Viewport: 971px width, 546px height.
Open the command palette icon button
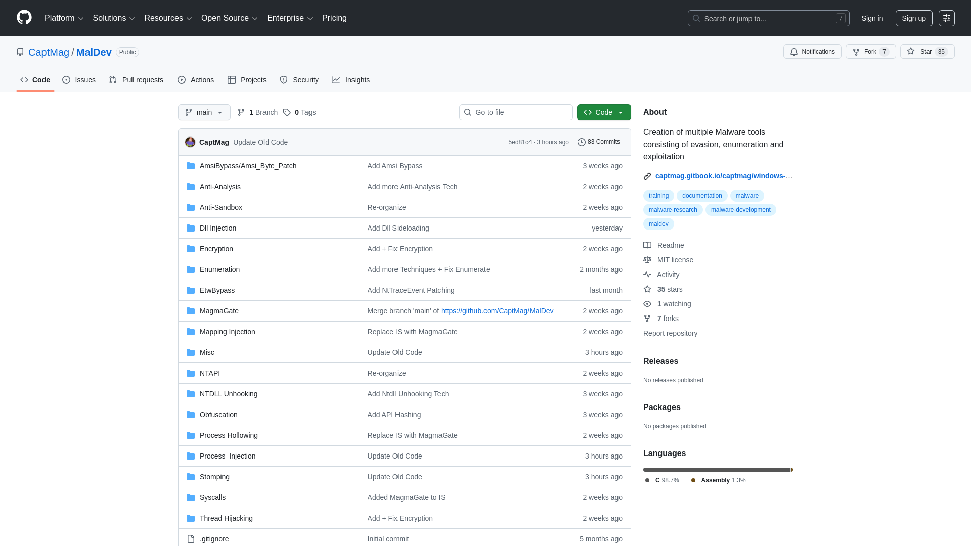tap(946, 18)
